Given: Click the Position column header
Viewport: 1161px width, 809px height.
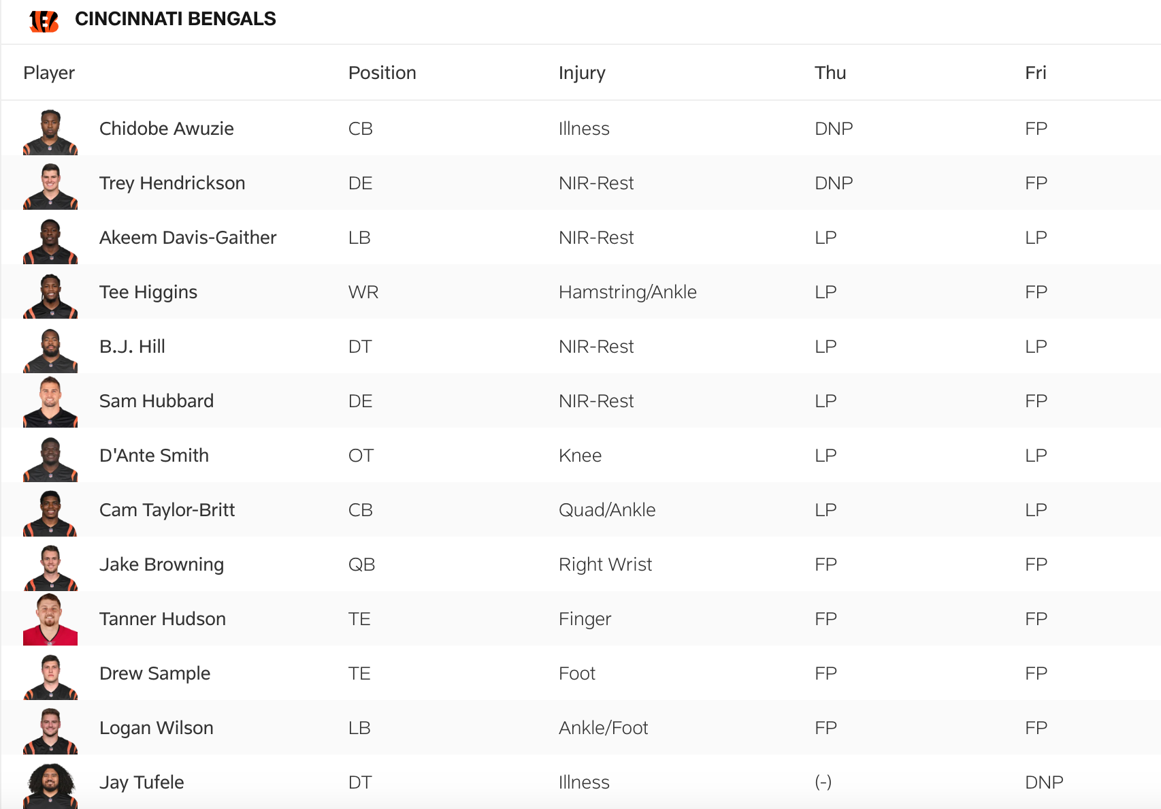Looking at the screenshot, I should point(382,73).
